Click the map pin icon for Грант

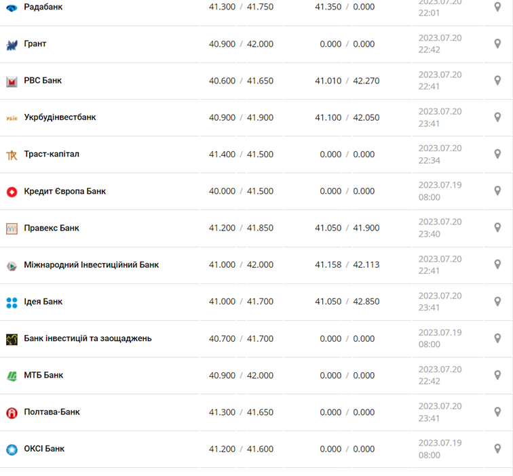coord(497,44)
